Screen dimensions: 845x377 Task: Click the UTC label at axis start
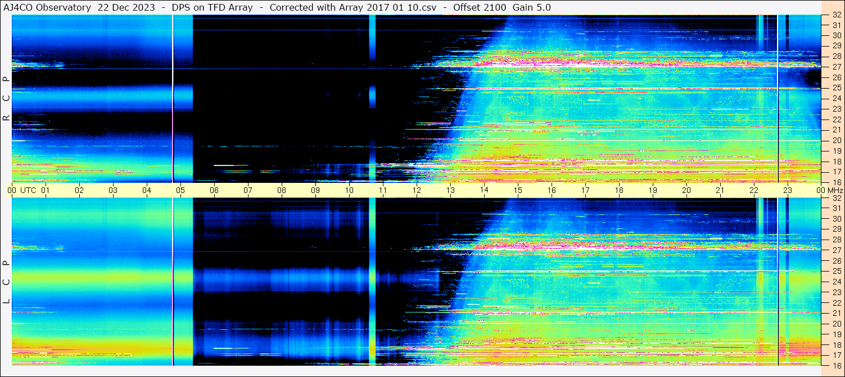[29, 190]
